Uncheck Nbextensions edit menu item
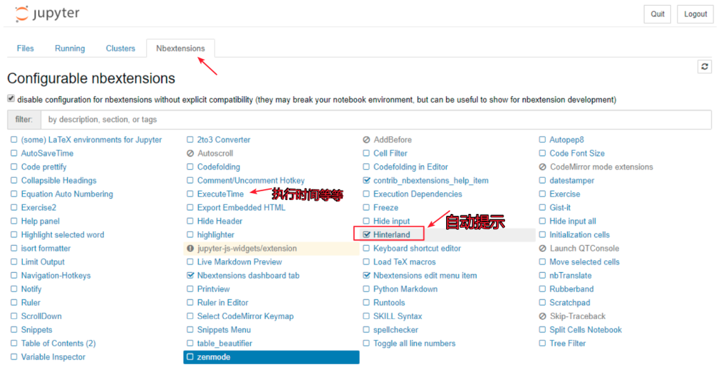Viewport: 721px width, 369px height. click(366, 276)
